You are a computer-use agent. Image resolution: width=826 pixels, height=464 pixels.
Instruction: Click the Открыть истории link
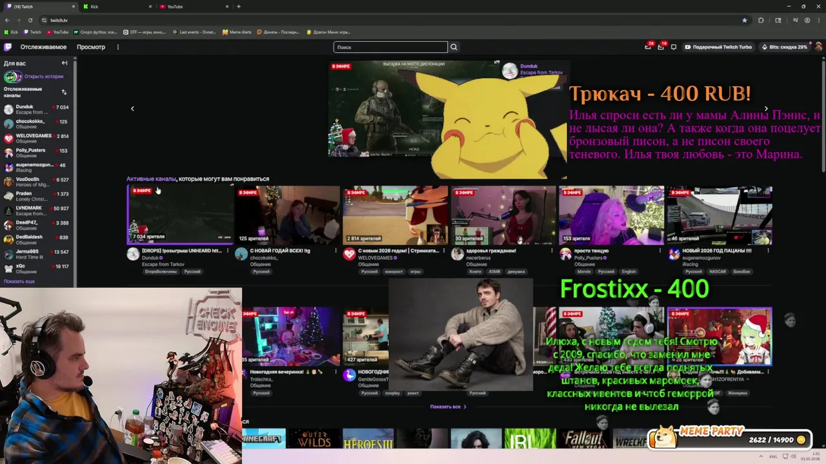coord(44,77)
